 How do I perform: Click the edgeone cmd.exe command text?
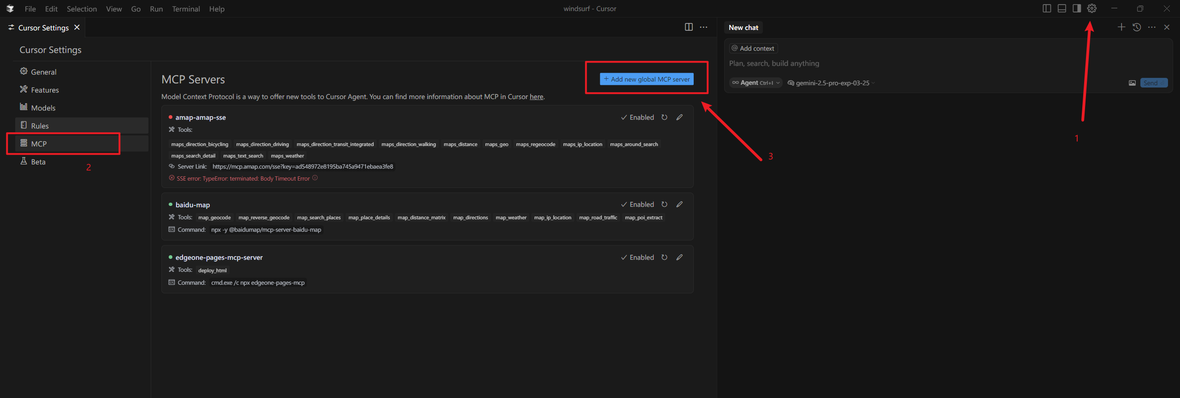pyautogui.click(x=258, y=283)
